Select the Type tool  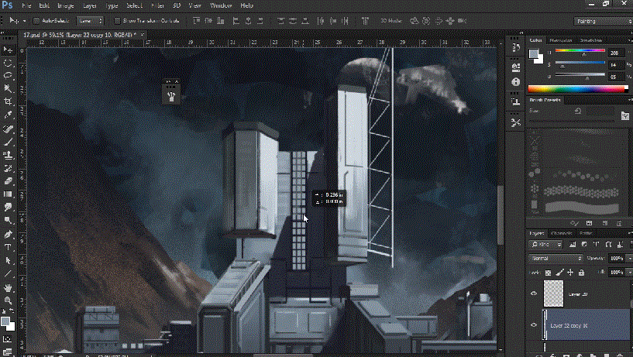(x=8, y=247)
